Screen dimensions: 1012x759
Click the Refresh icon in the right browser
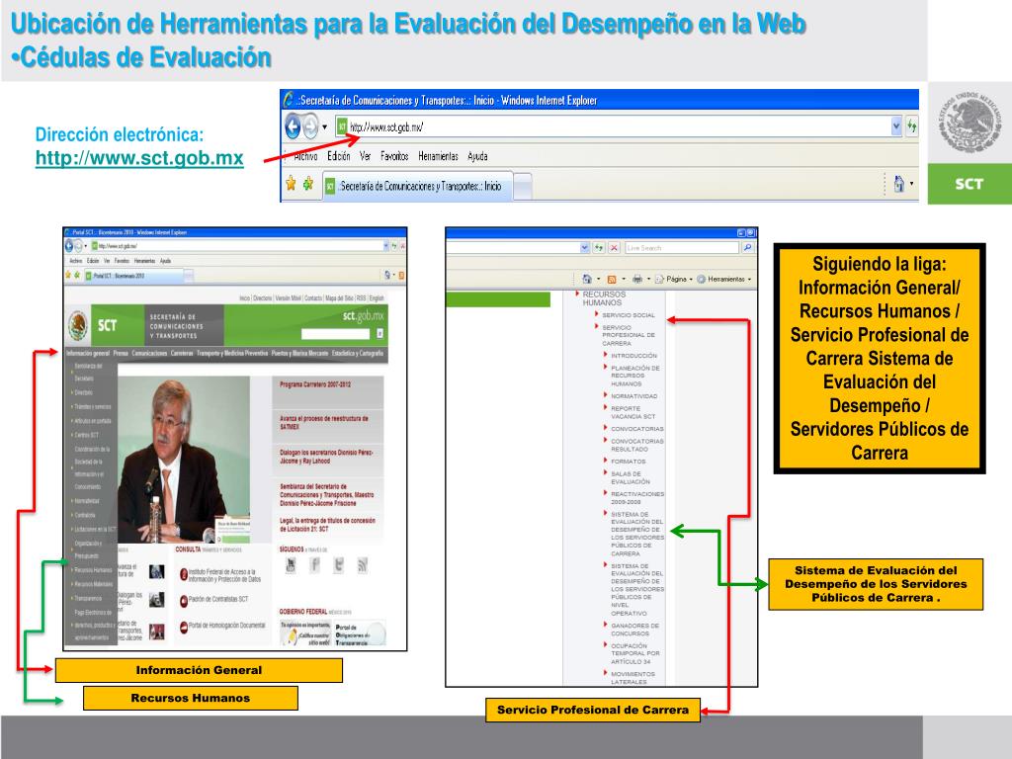599,248
